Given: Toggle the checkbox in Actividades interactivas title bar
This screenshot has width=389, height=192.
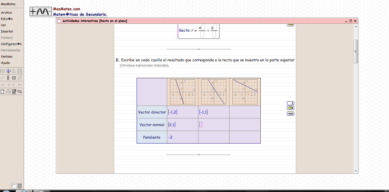Looking at the screenshot, I should pos(59,21).
